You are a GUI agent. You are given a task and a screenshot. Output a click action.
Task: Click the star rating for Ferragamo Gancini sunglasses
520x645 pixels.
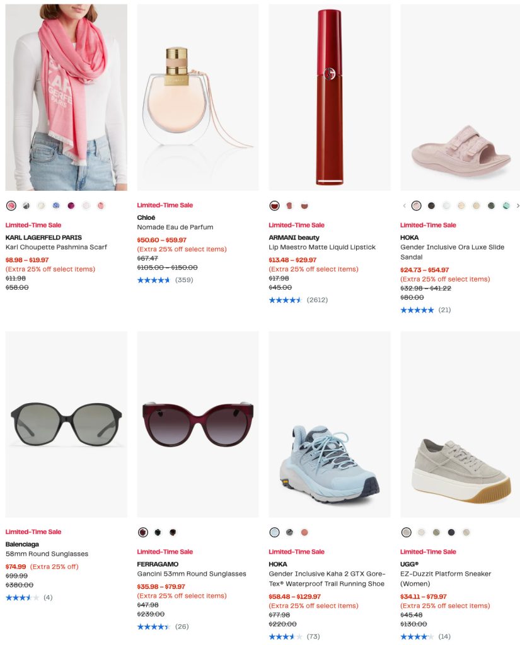(154, 626)
